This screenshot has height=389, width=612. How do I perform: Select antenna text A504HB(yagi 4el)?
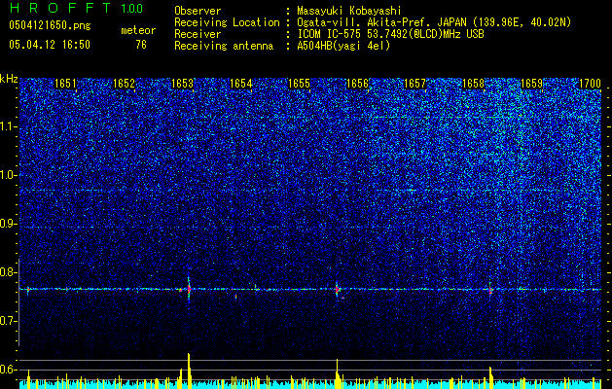pyautogui.click(x=343, y=46)
